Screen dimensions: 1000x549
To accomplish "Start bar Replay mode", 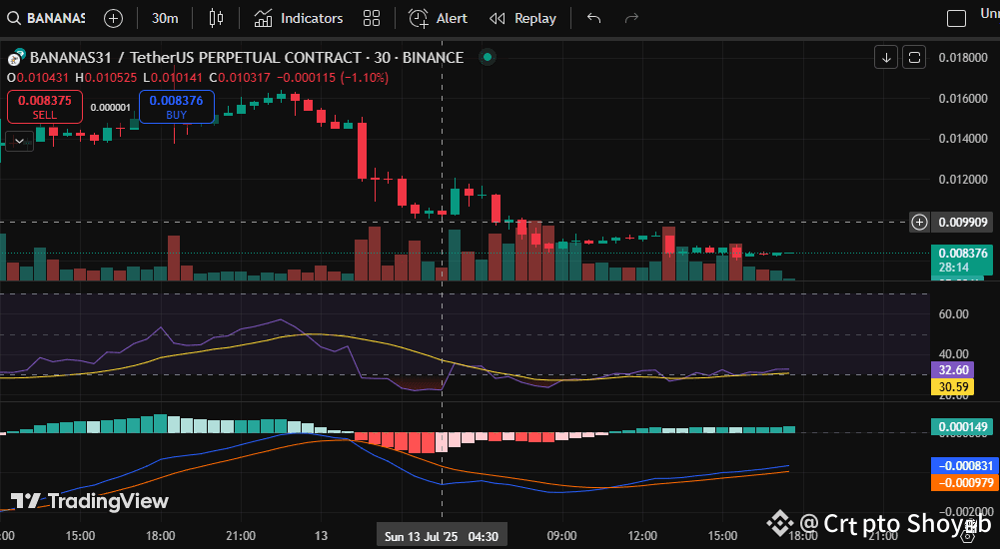I will coord(522,18).
